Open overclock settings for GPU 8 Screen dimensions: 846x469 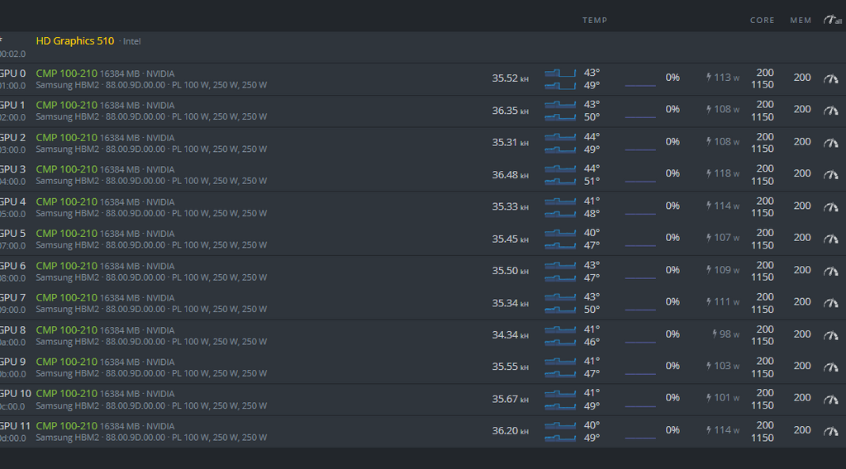tap(830, 334)
